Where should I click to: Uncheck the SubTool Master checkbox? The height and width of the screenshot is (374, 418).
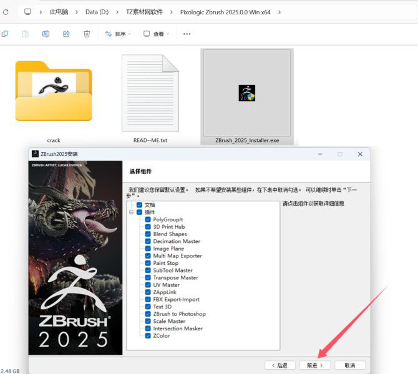(148, 271)
